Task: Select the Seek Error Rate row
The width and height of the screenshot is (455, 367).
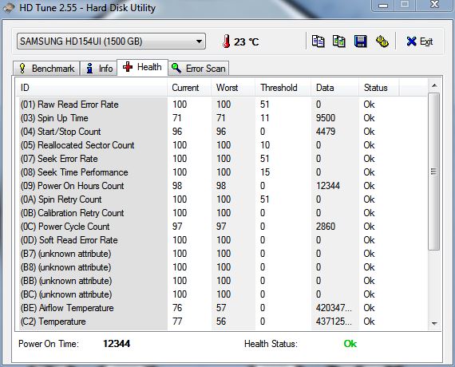Action: [x=222, y=159]
